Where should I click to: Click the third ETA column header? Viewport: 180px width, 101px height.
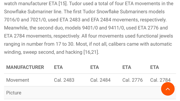point(127,67)
